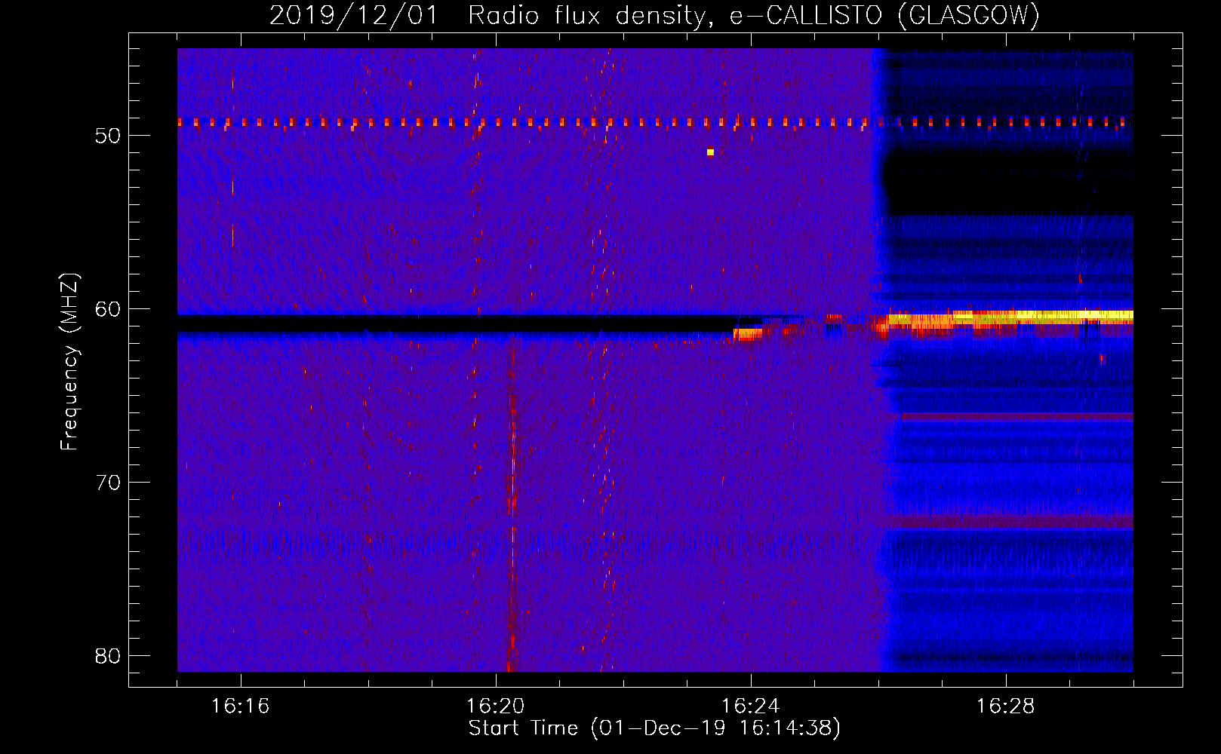The width and height of the screenshot is (1221, 754).
Task: Click the 50 frequency tick label
Action: pyautogui.click(x=108, y=136)
